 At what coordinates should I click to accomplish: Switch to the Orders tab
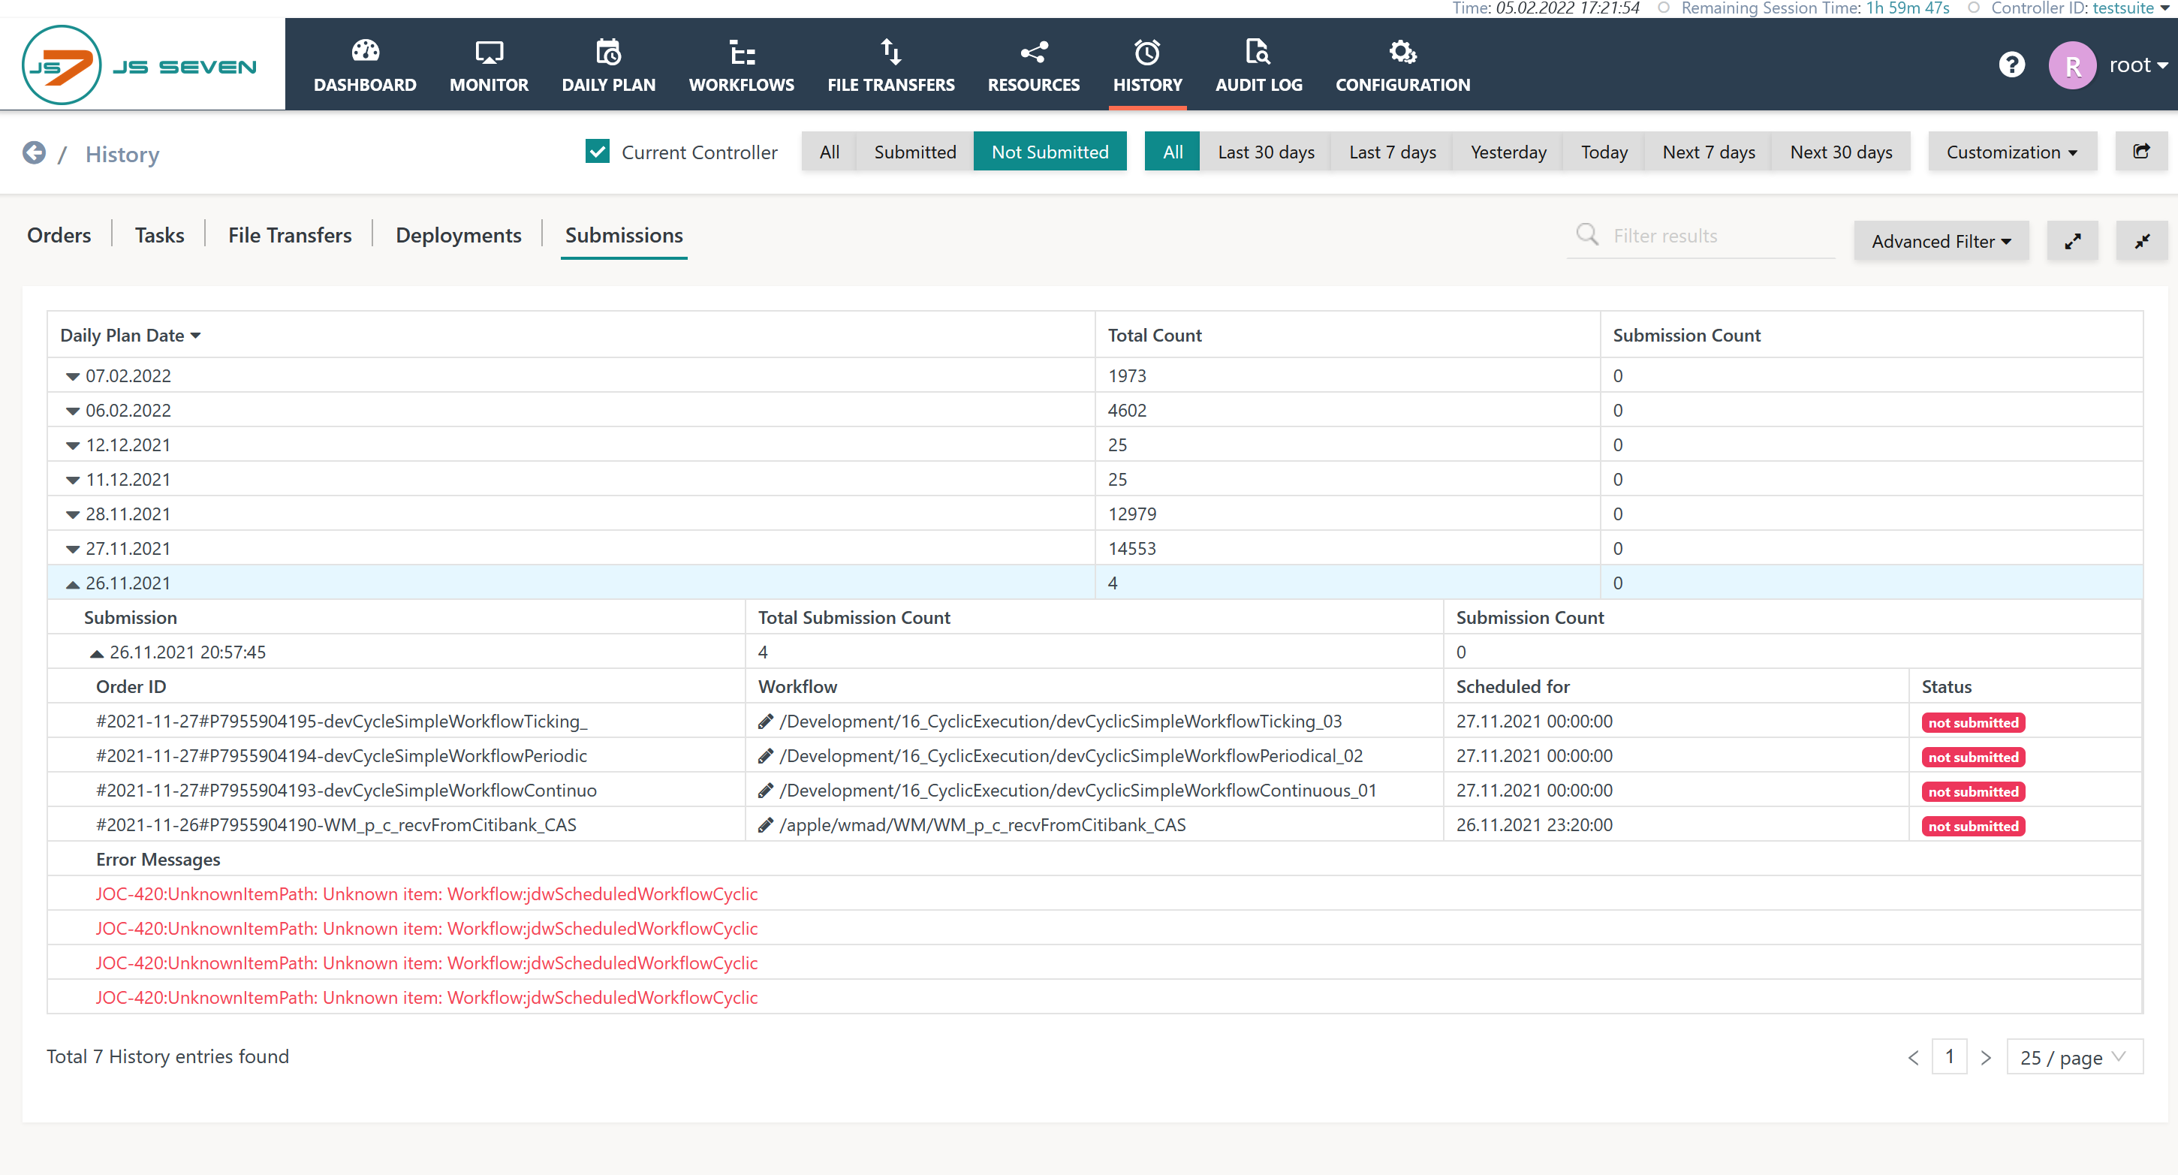pos(59,235)
